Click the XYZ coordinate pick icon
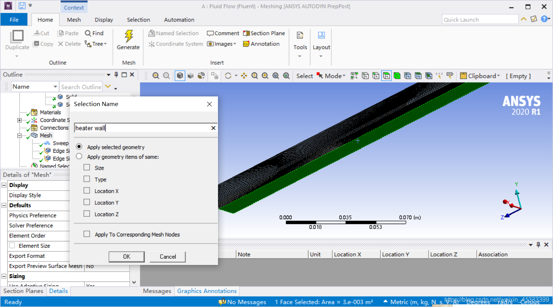Image resolution: width=553 pixels, height=307 pixels. pyautogui.click(x=439, y=76)
